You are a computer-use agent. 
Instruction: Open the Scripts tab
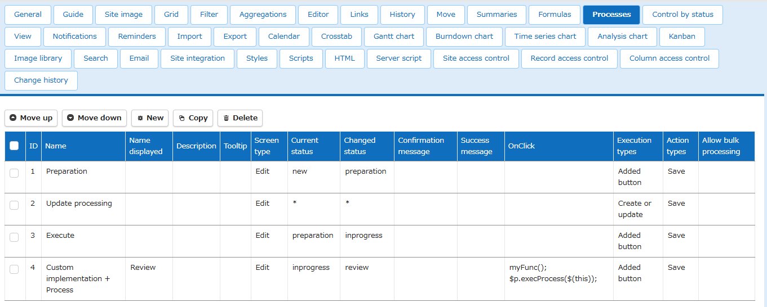(x=301, y=58)
